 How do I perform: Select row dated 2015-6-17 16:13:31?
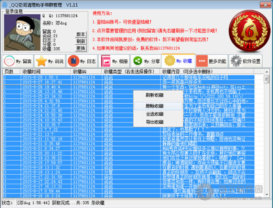tap(129, 187)
